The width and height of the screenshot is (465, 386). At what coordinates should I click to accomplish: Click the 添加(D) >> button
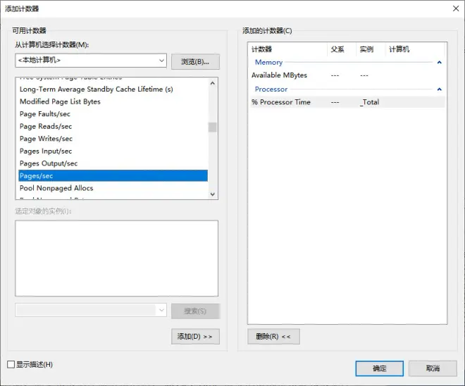[195, 337]
